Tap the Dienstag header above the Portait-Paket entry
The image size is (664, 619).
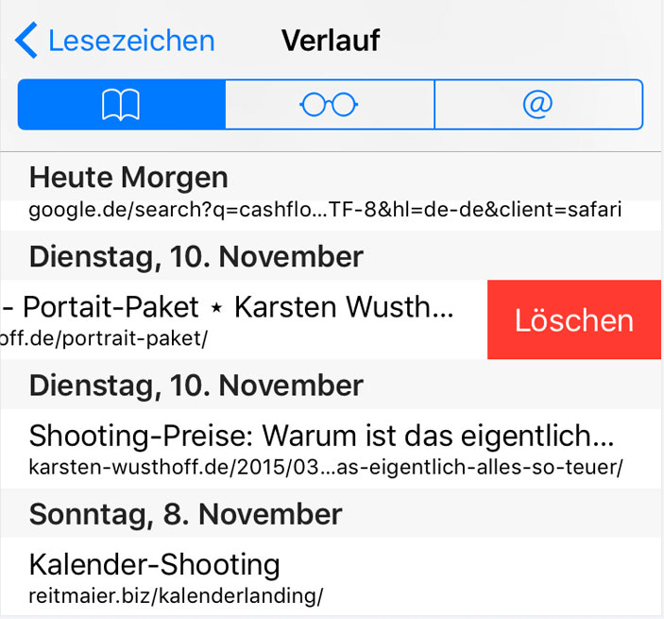(x=196, y=256)
